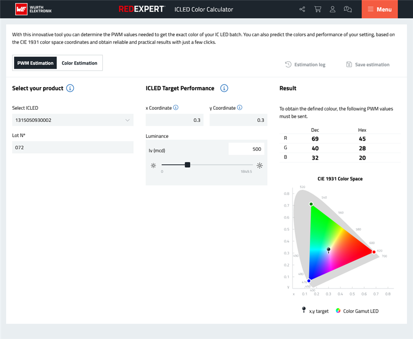The height and width of the screenshot is (339, 413).
Task: Click info icon beside ICLED Target Performance
Action: (224, 88)
